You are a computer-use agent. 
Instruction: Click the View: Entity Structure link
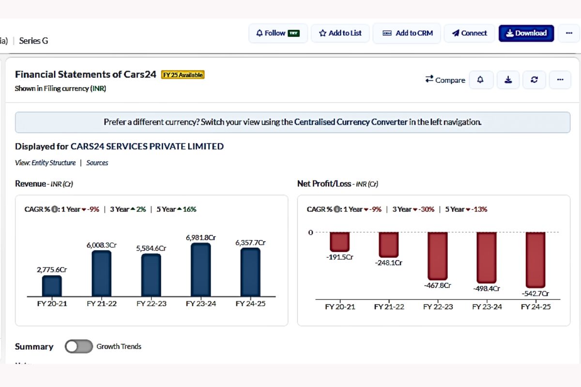pos(46,163)
